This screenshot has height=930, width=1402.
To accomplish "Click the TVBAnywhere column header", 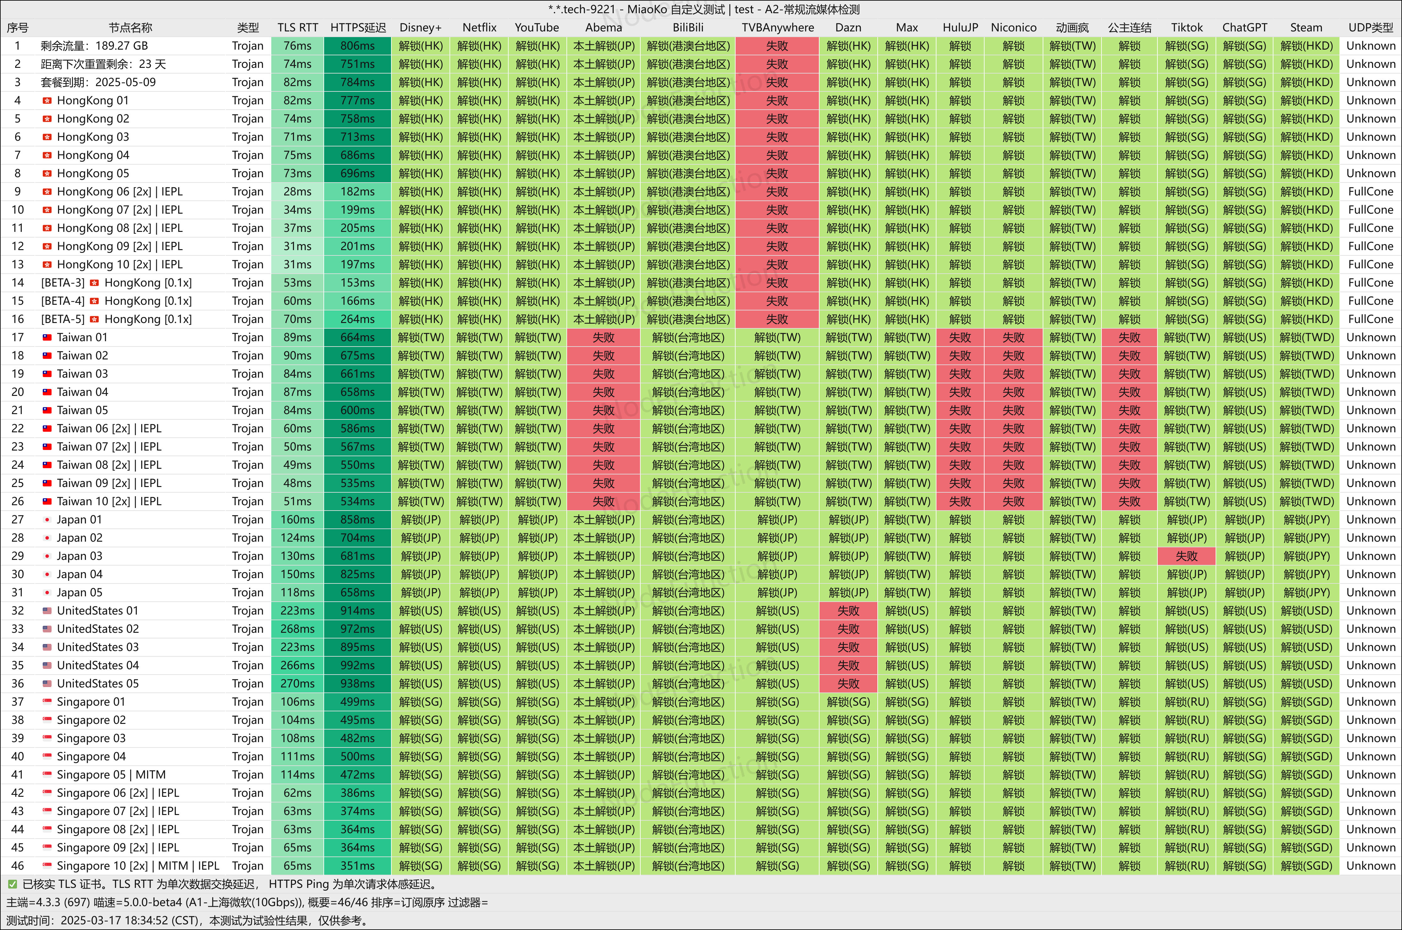I will point(777,28).
